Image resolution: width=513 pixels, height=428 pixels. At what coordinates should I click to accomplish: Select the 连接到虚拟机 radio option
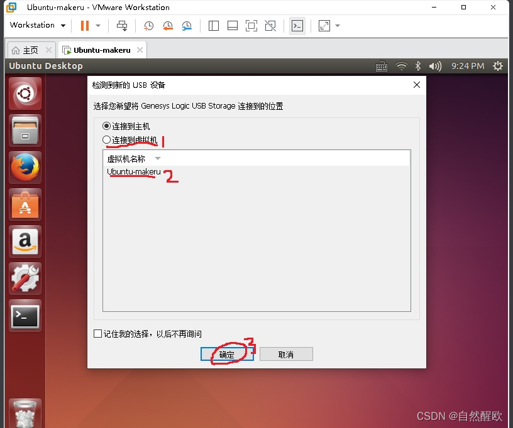(107, 139)
